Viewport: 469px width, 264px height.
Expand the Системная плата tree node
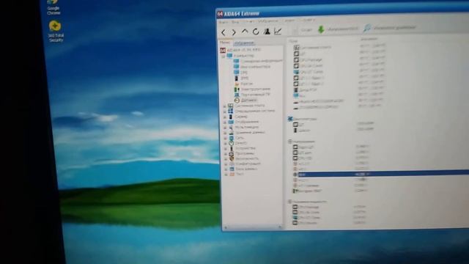click(x=224, y=106)
